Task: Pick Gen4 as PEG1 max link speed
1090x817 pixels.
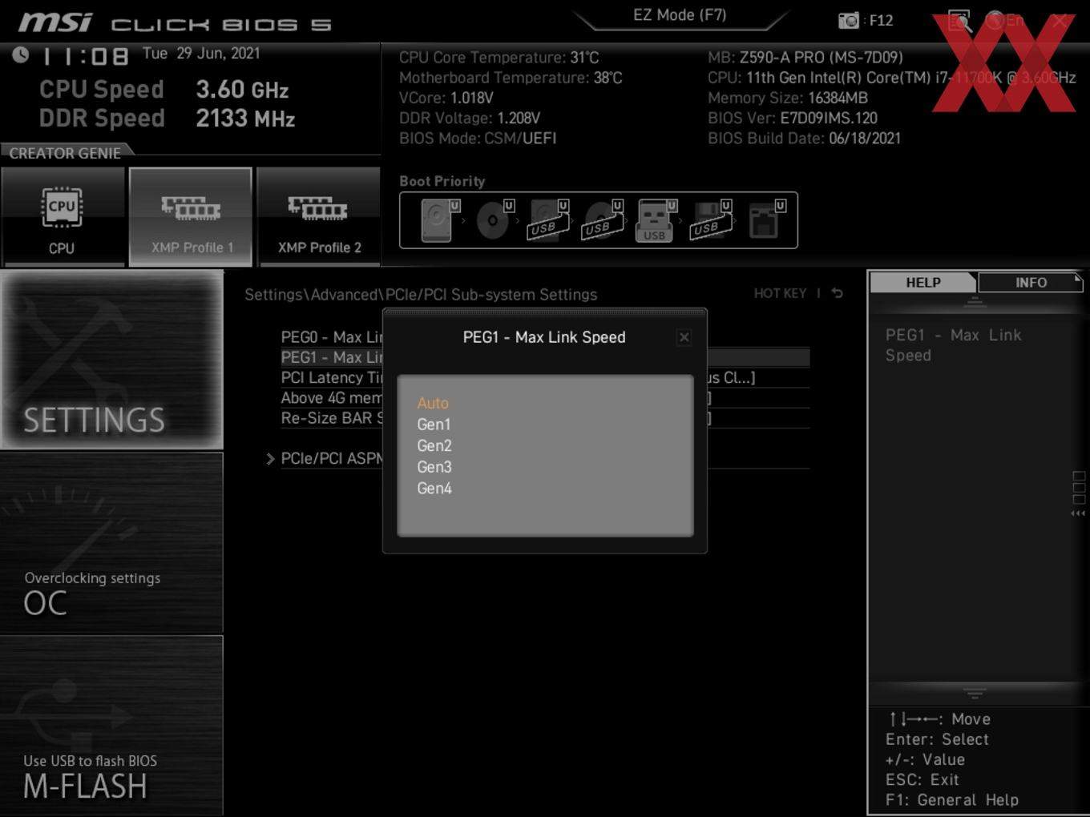Action: (x=434, y=488)
